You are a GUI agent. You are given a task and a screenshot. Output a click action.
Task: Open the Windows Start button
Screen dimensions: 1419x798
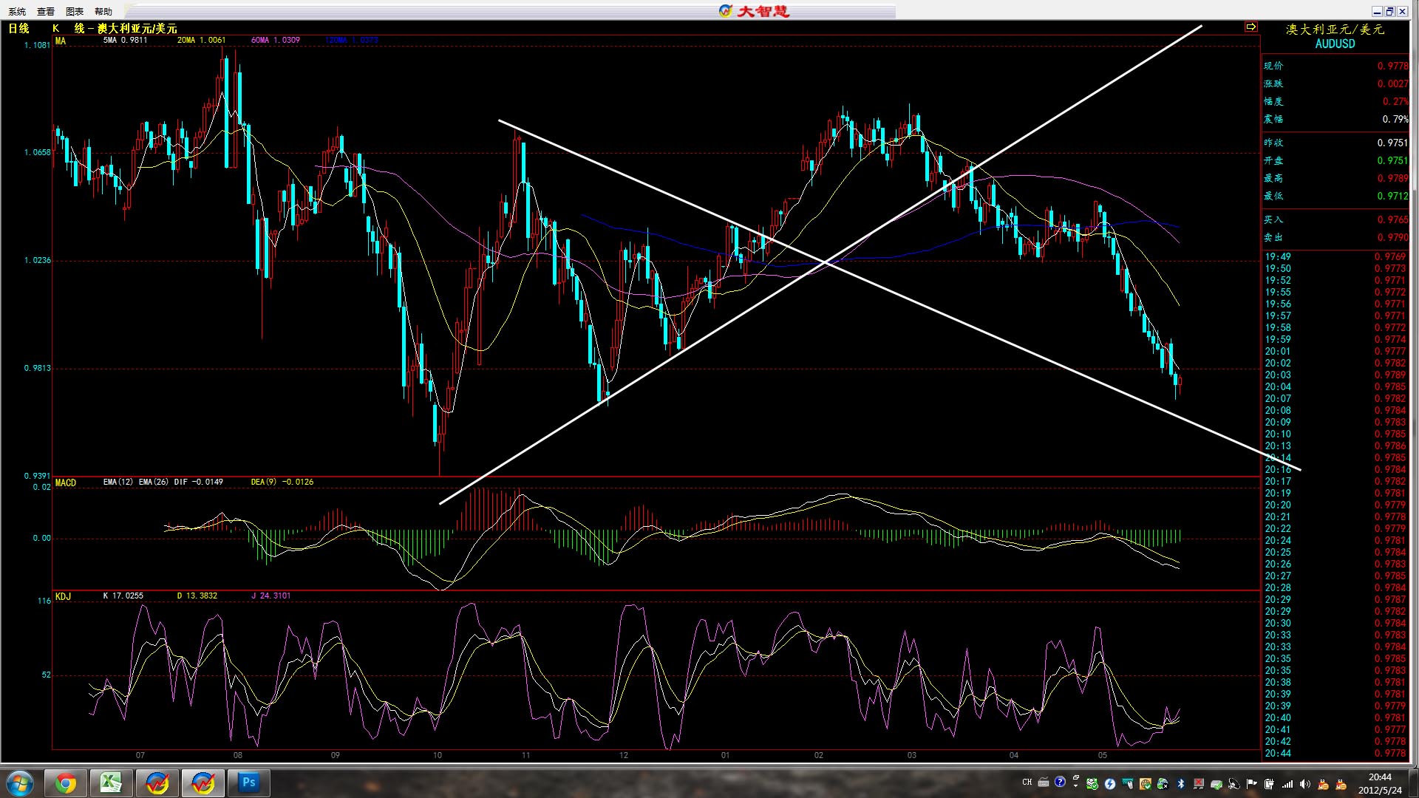(19, 783)
